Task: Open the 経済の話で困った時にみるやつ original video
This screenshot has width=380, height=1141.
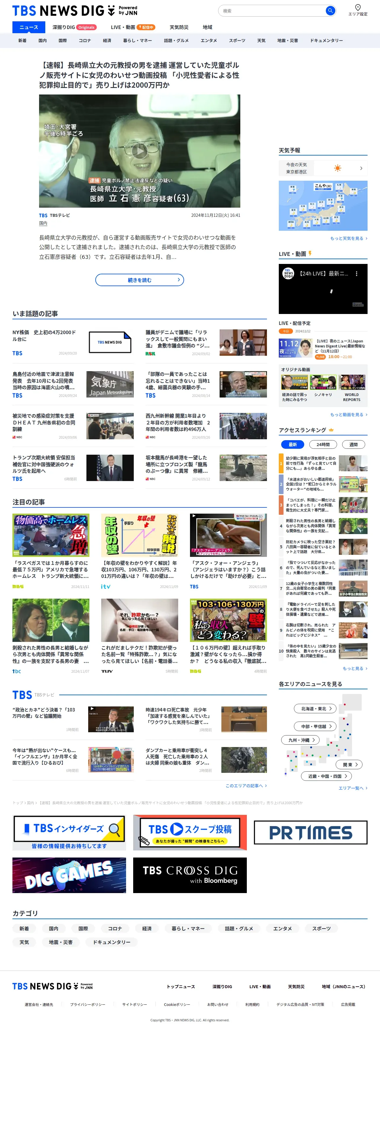Action: (x=294, y=388)
